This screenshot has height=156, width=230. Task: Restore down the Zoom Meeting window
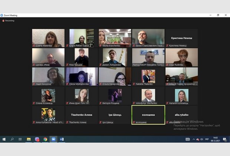coord(218,15)
